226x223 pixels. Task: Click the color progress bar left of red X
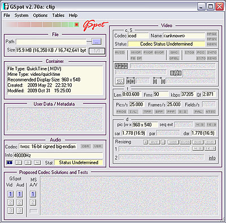(x=40, y=24)
